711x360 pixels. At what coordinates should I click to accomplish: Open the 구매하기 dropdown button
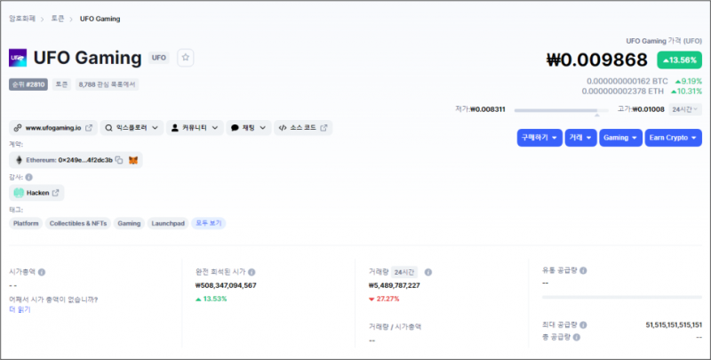(x=539, y=138)
